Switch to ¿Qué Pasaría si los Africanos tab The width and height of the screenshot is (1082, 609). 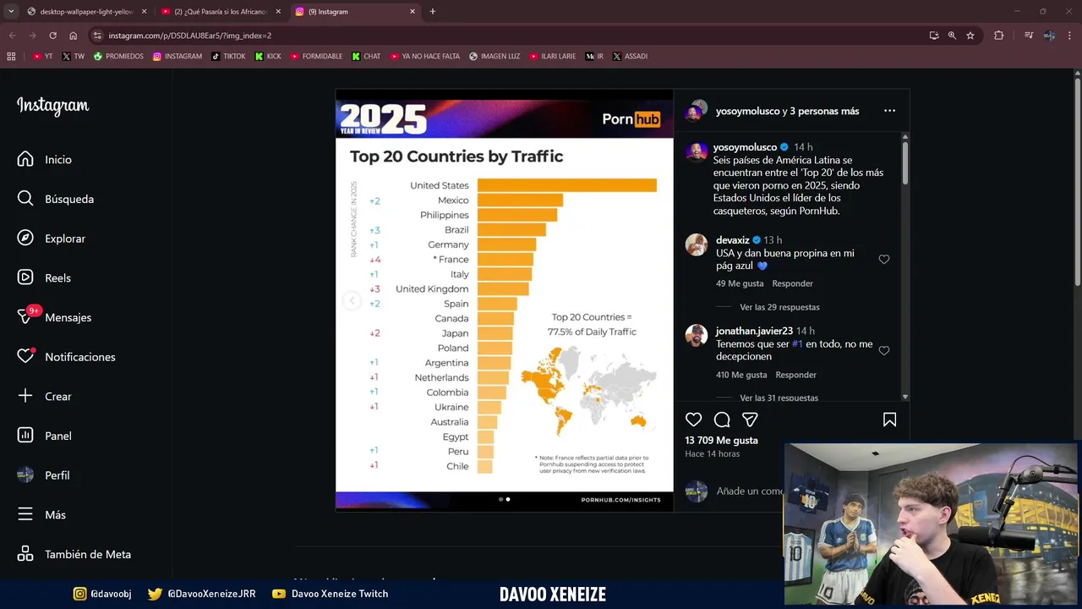[x=220, y=12]
